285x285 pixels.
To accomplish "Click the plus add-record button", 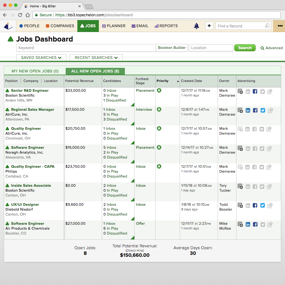I will tap(209, 26).
